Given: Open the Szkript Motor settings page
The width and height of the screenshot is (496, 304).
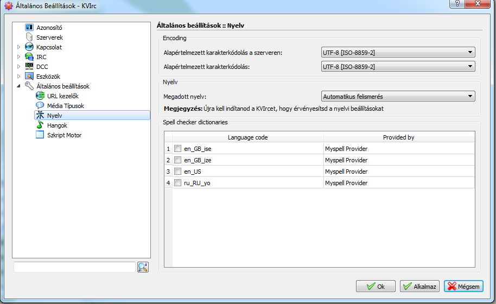Looking at the screenshot, I should click(x=64, y=135).
